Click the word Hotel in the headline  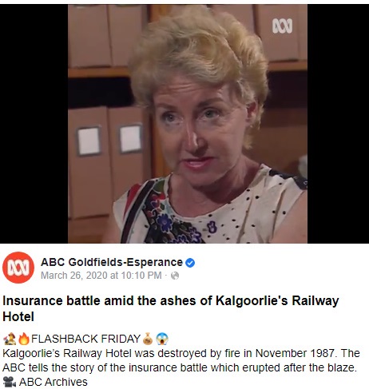coord(18,317)
